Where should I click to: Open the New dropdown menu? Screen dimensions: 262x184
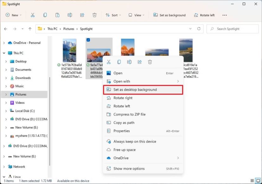14,15
